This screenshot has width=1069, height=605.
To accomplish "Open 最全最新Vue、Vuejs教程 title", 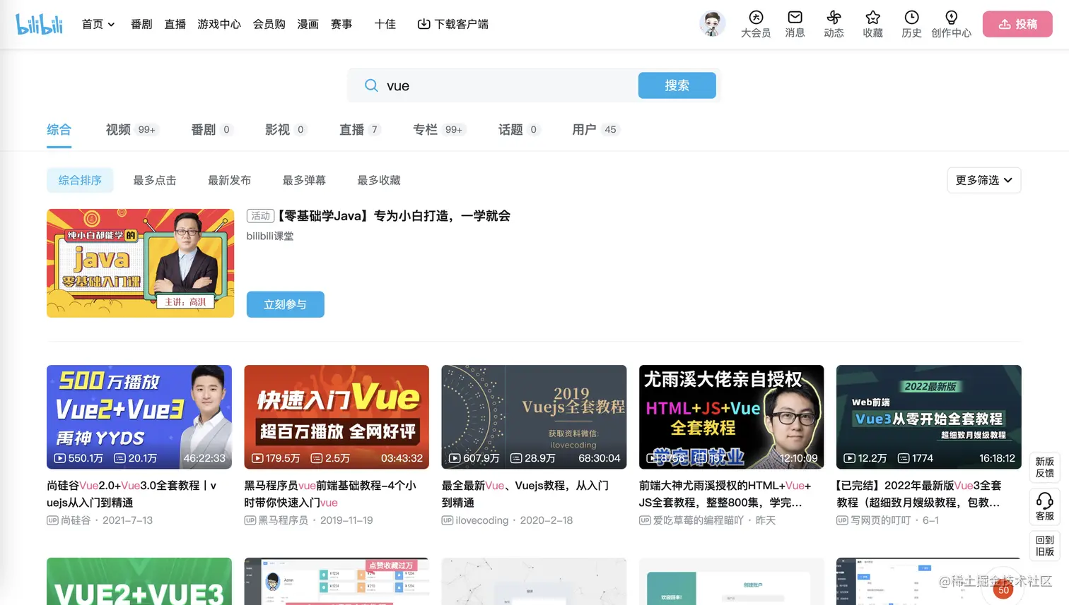I will tap(525, 494).
